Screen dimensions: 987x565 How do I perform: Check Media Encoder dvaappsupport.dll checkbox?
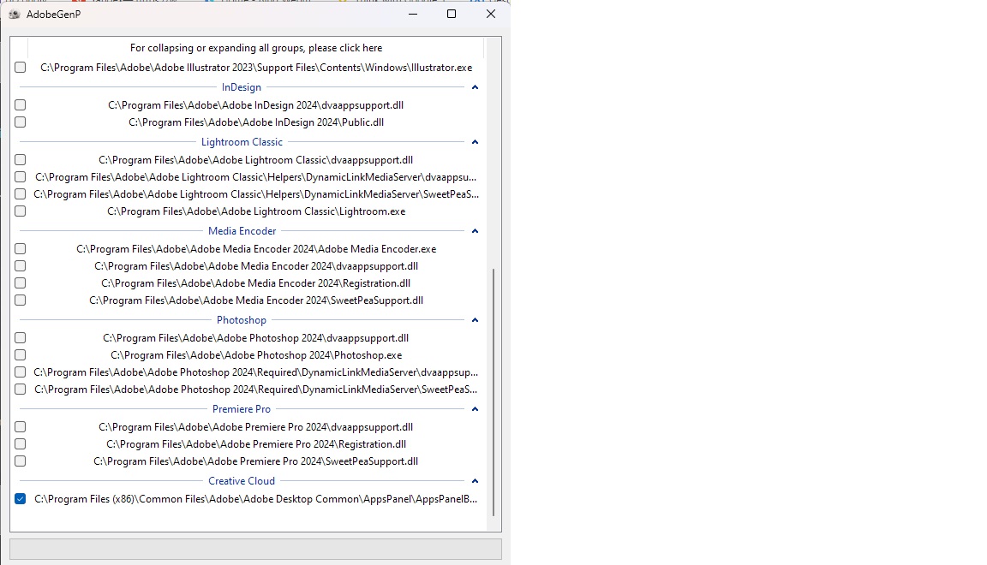click(21, 266)
